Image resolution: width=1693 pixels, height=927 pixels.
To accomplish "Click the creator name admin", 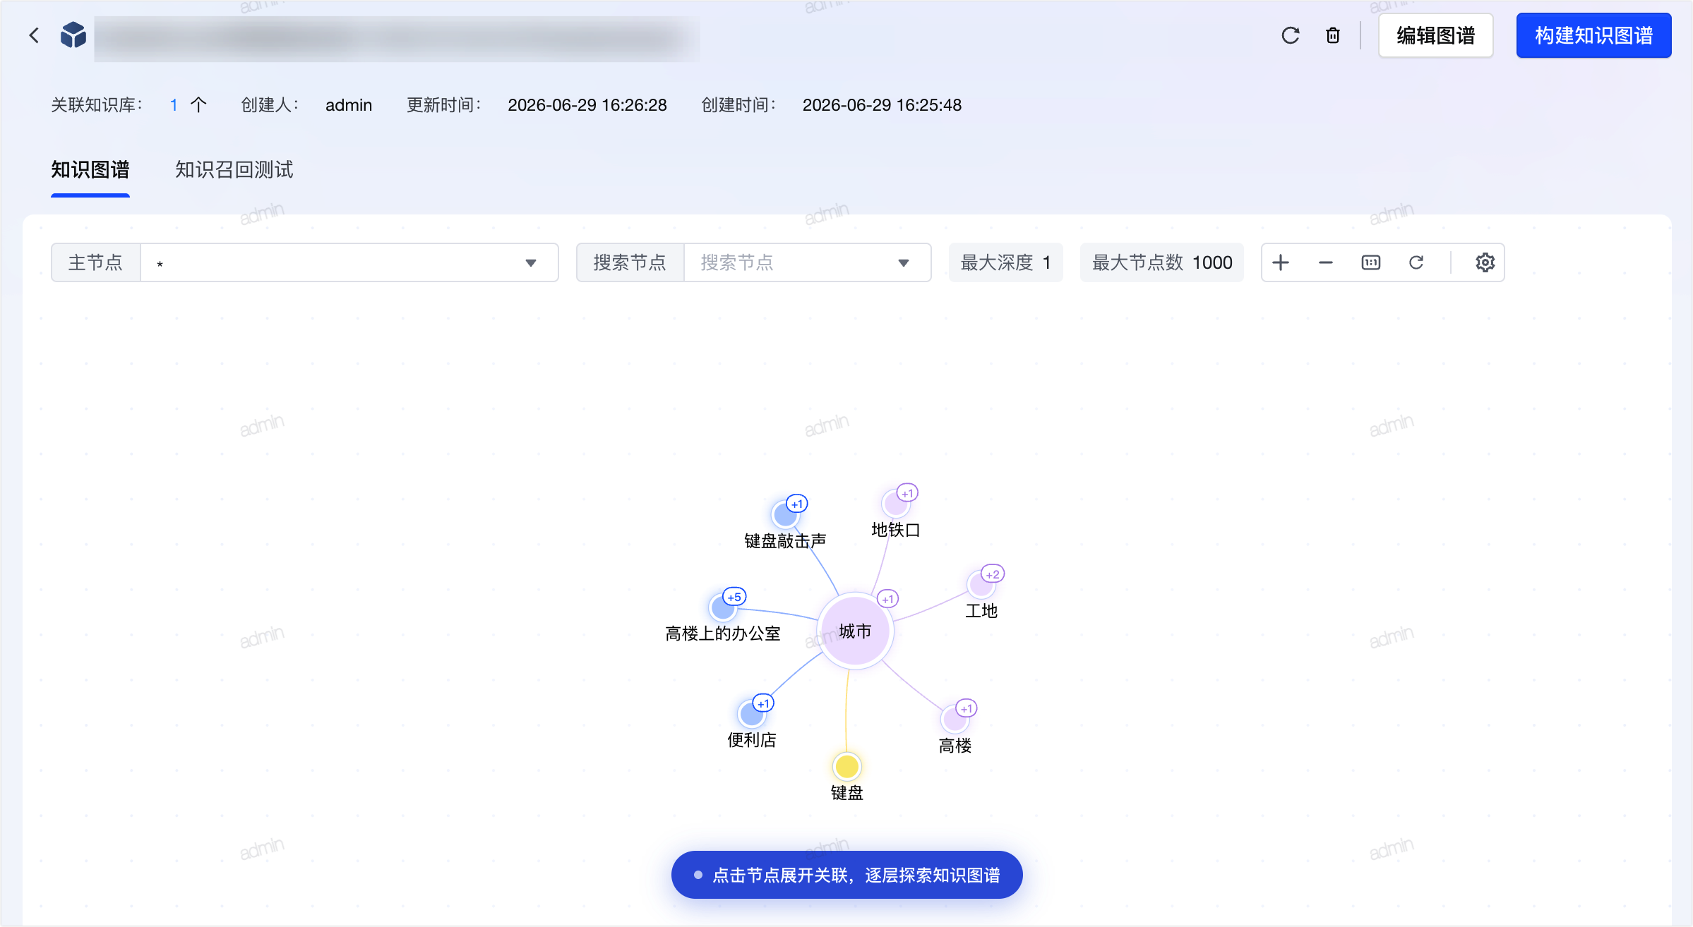I will click(349, 105).
